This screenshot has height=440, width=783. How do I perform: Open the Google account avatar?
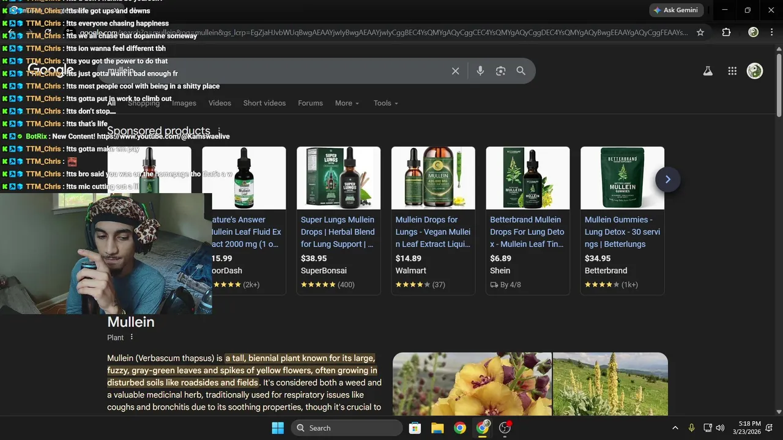tap(755, 71)
